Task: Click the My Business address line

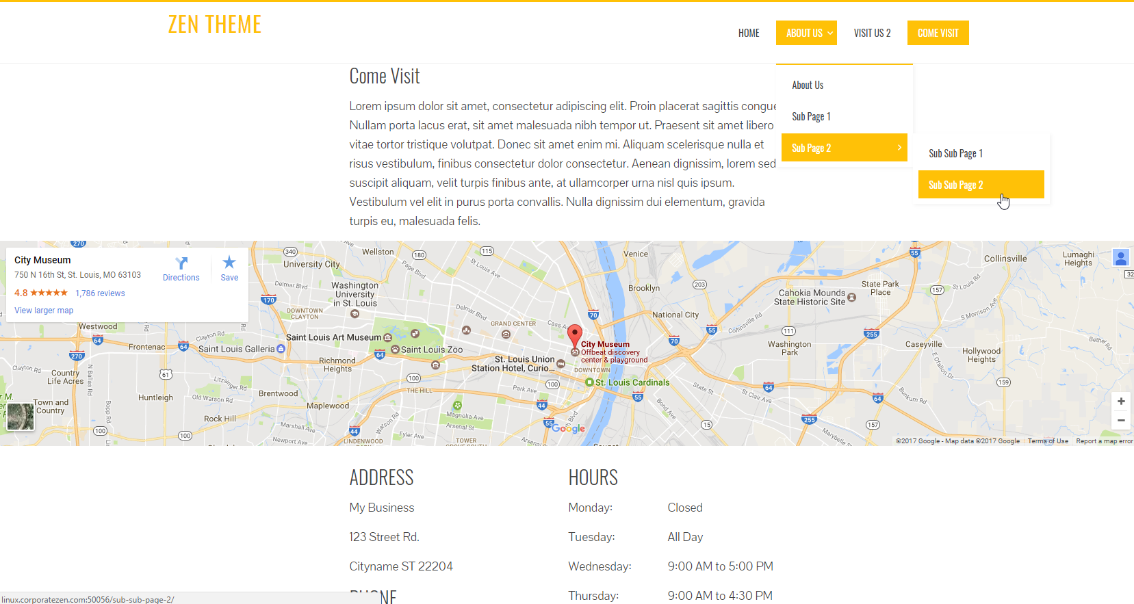Action: click(382, 508)
